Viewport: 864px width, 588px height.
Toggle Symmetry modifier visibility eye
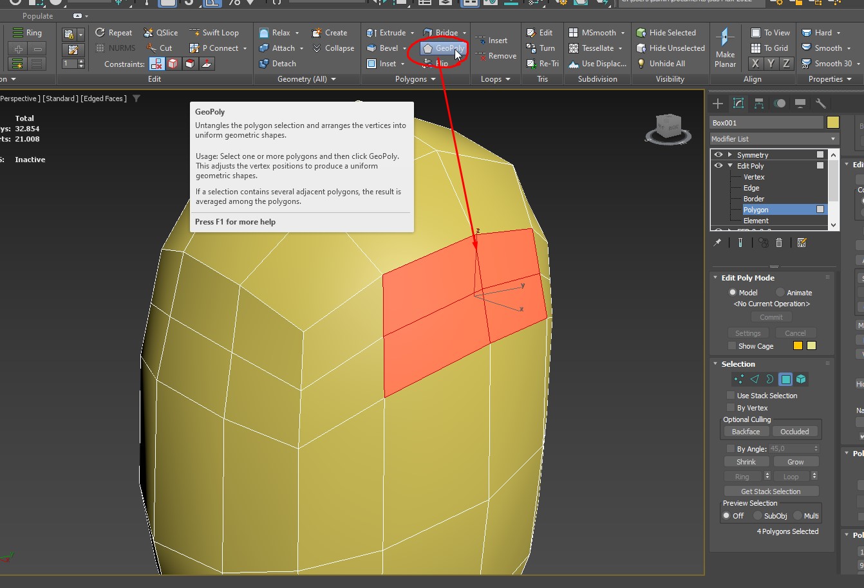click(x=718, y=155)
